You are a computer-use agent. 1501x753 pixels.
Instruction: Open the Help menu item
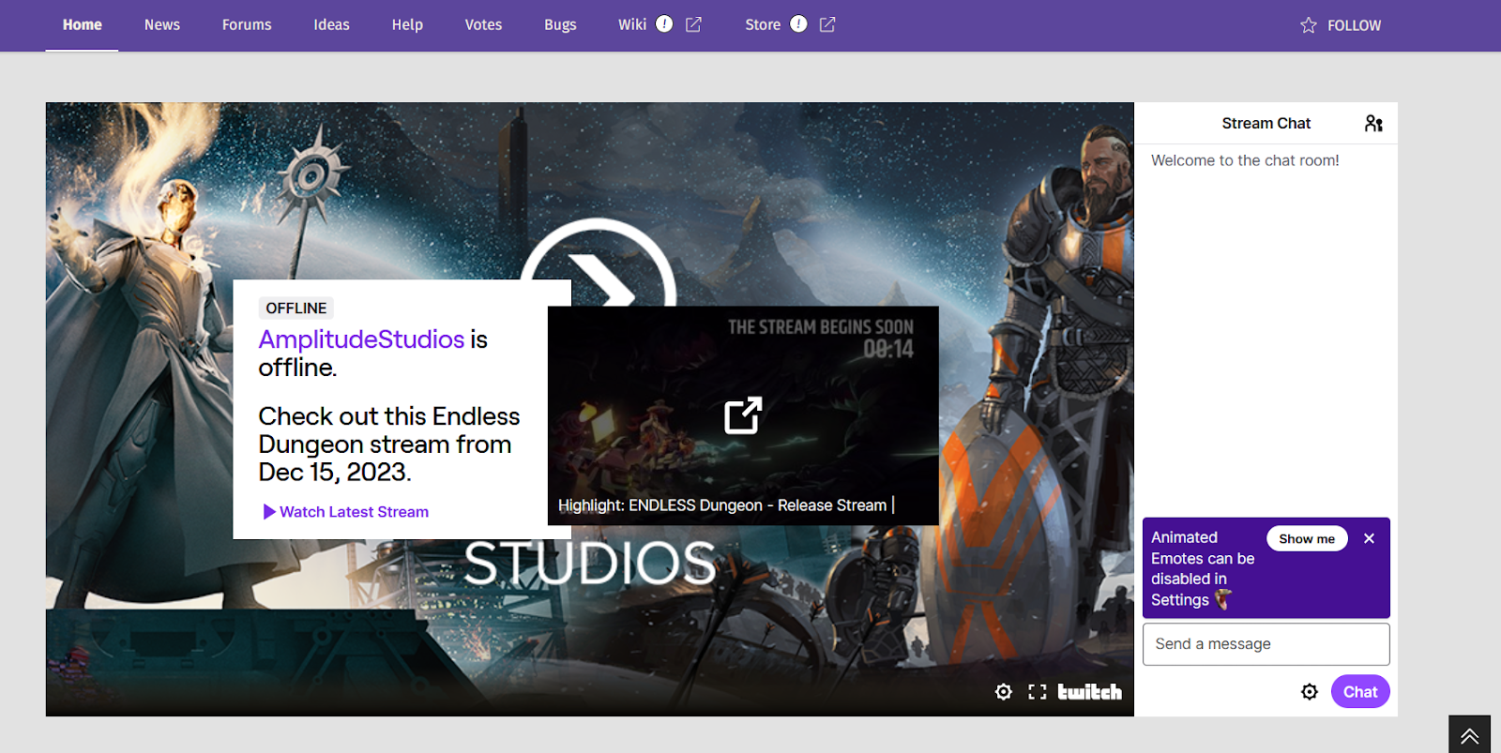pyautogui.click(x=407, y=25)
